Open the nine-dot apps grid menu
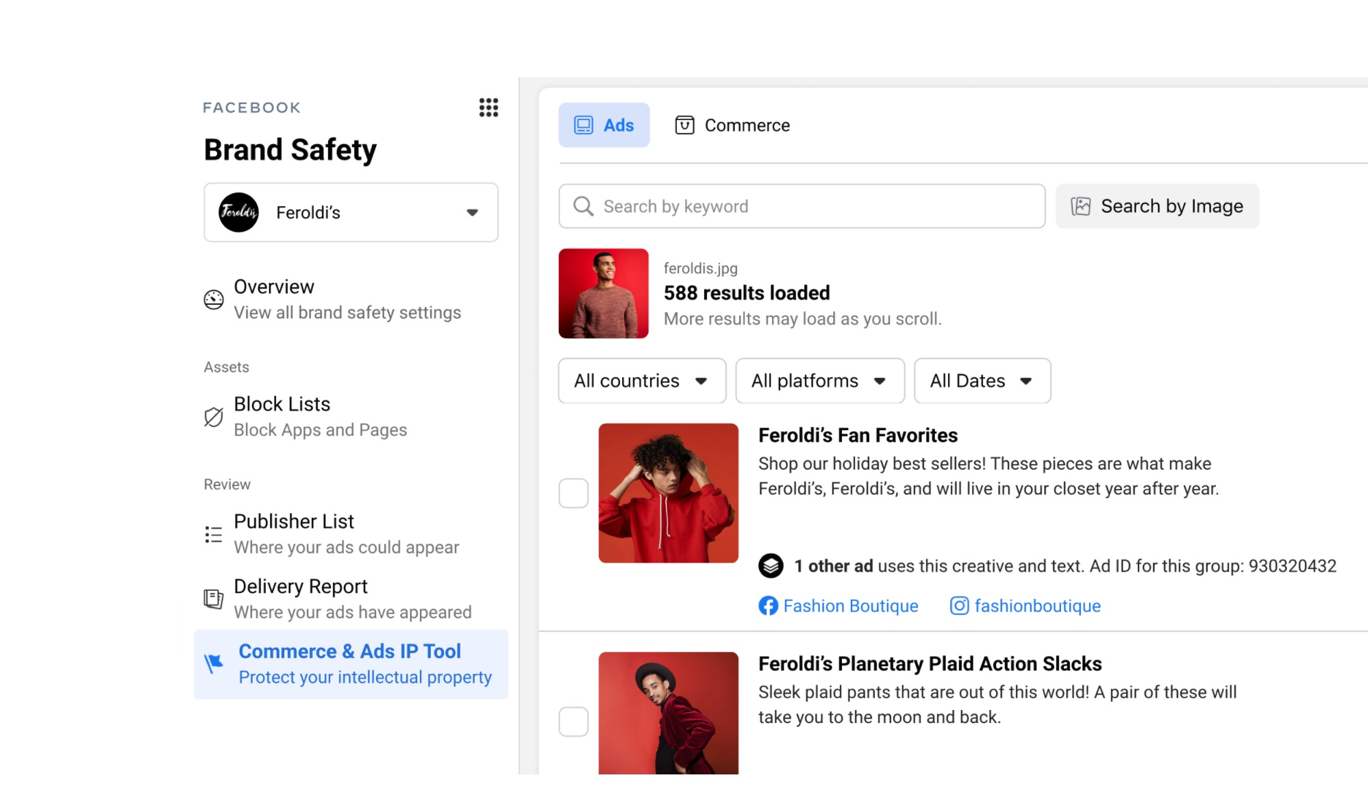The height and width of the screenshot is (797, 1368). coord(488,107)
